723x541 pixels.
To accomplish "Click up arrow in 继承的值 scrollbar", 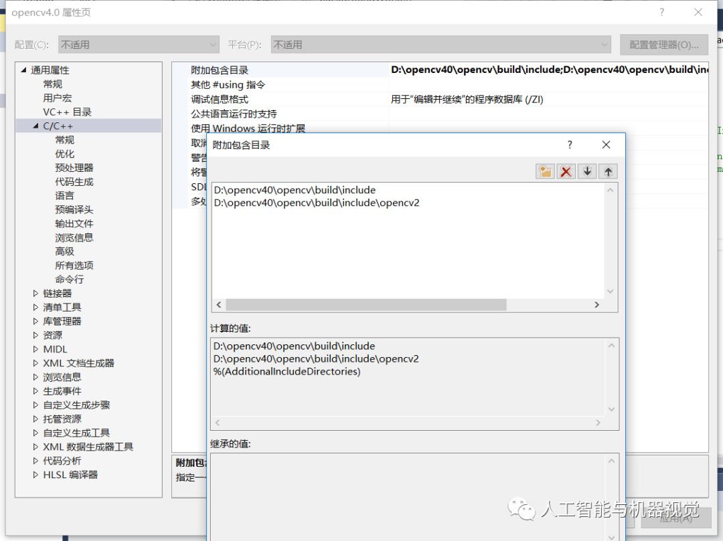I will (611, 461).
